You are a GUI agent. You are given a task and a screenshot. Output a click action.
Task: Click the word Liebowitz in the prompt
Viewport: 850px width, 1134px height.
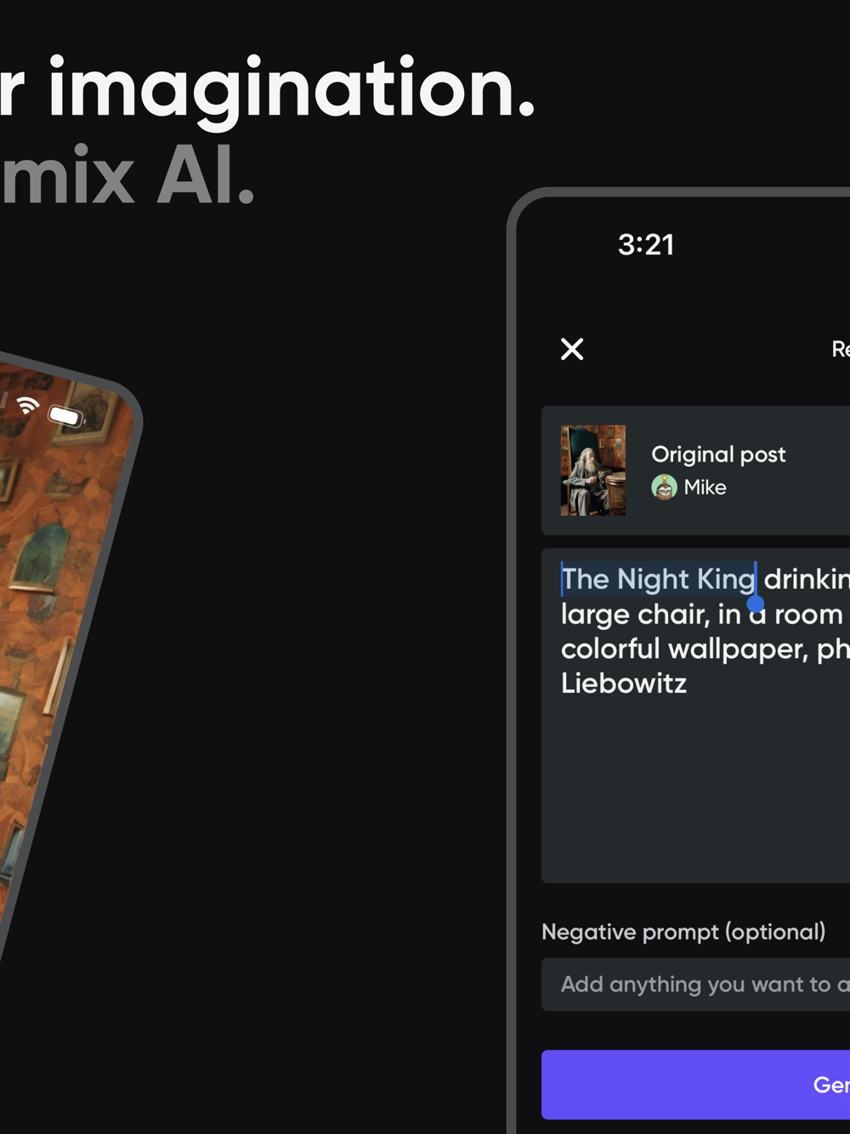click(x=624, y=683)
